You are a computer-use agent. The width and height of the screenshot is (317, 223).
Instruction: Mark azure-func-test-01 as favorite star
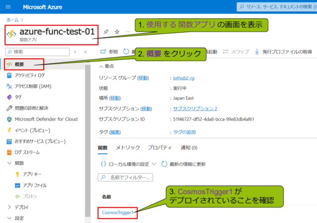click(x=117, y=32)
